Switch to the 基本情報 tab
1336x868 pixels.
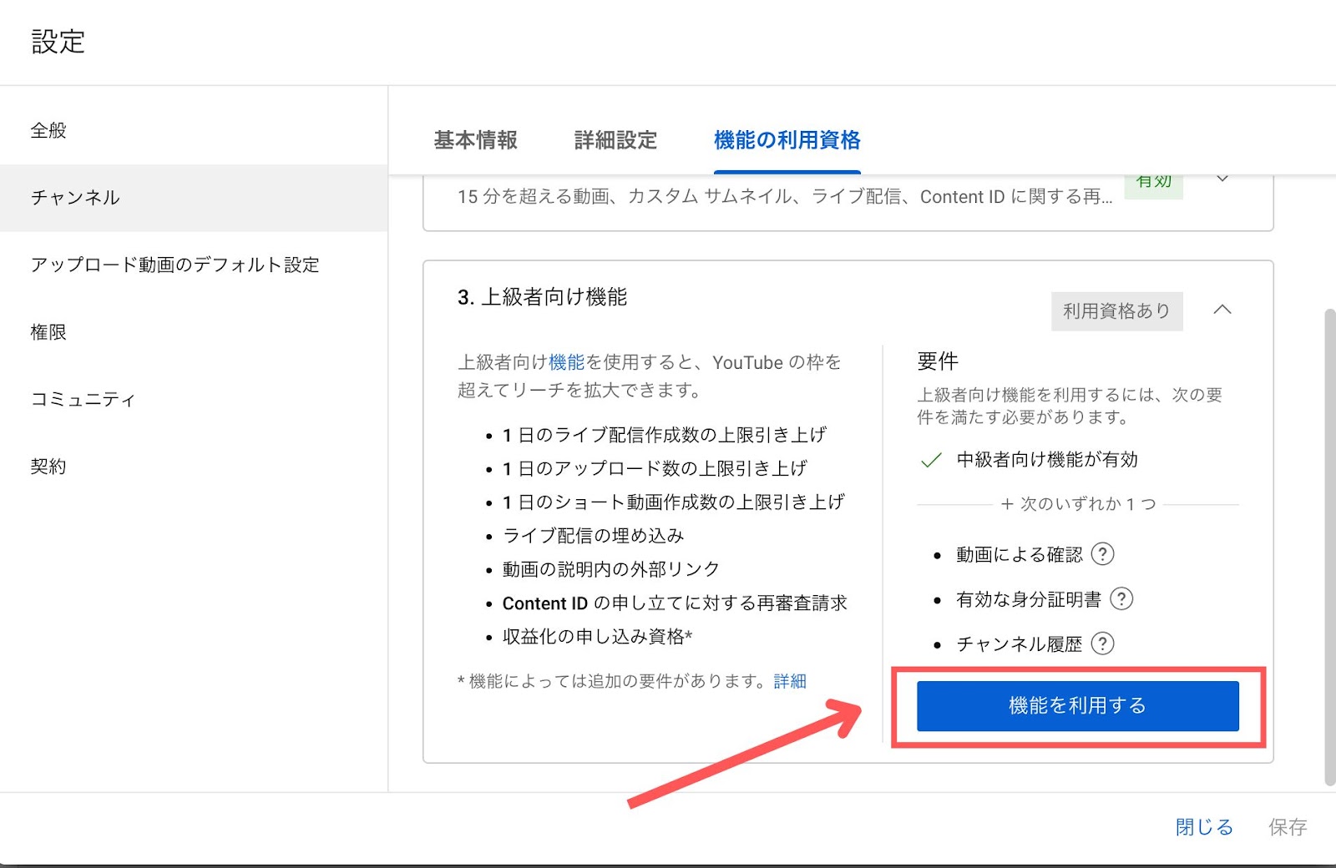(x=475, y=140)
